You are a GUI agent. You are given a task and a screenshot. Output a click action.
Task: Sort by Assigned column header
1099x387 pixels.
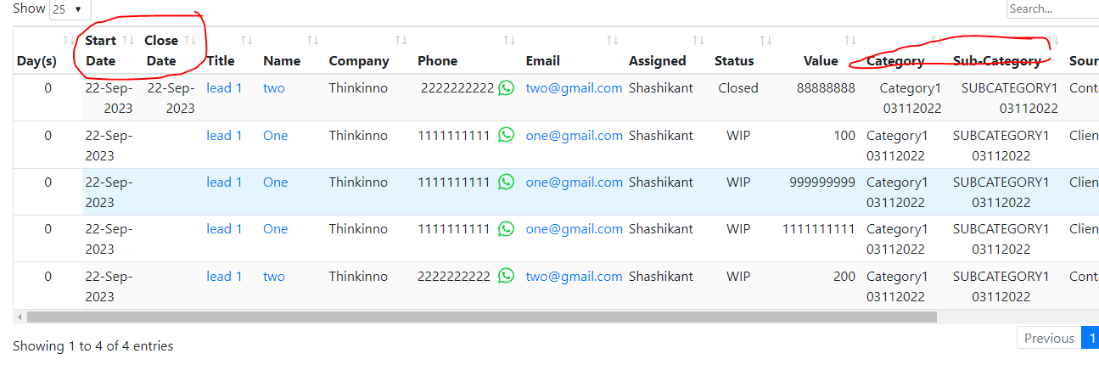coord(657,61)
